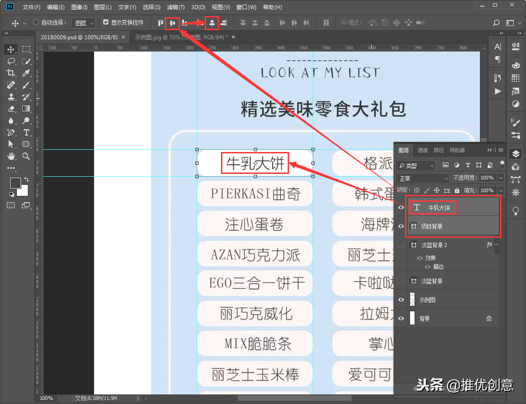The image size is (526, 404).
Task: Select the Clone Stamp tool
Action: tap(11, 97)
